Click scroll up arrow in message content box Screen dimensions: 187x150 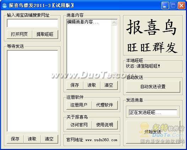[114, 22]
